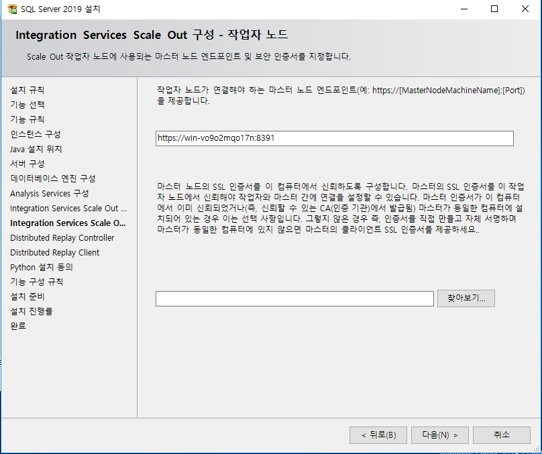Viewport: 542px width, 454px height.
Task: Select the Analysis Services 구성 step
Action: [x=50, y=194]
